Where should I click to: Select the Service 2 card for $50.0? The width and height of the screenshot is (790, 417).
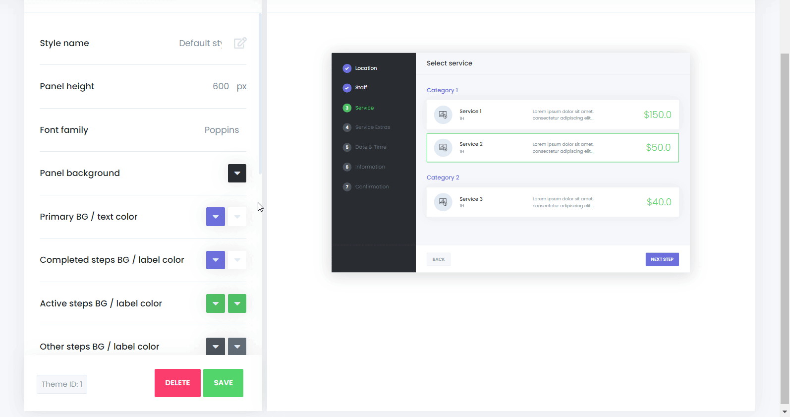pyautogui.click(x=552, y=148)
